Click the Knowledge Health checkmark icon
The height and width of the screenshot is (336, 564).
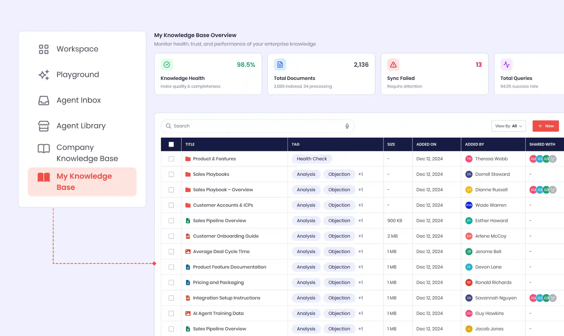click(167, 65)
